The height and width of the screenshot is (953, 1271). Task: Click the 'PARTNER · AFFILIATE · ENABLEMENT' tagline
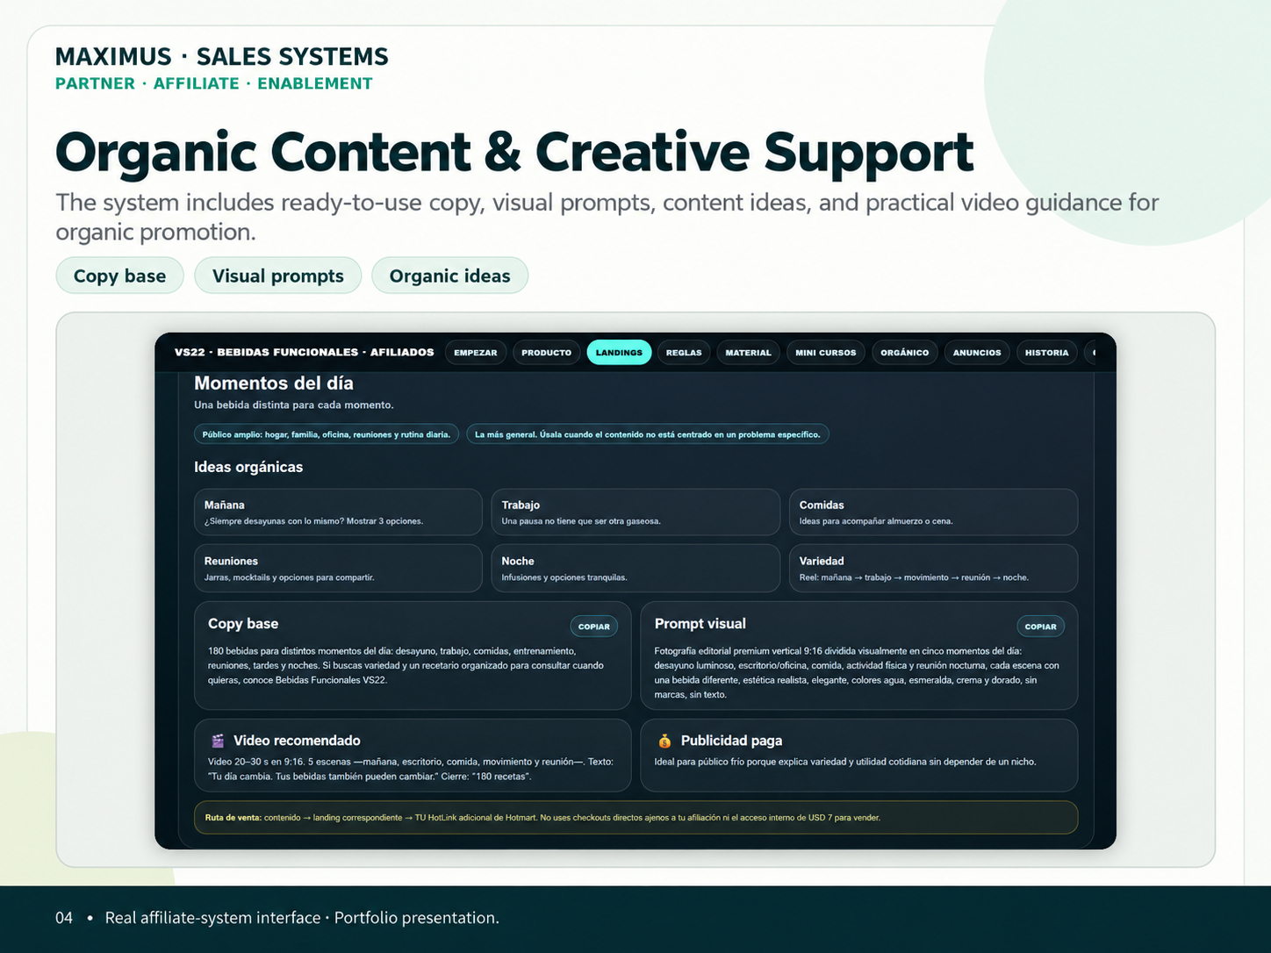(x=214, y=83)
